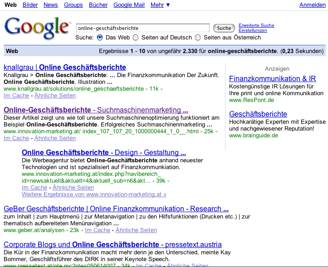This screenshot has width=328, height=267.
Task: Open the Groups tab
Action: pyautogui.click(x=73, y=5)
